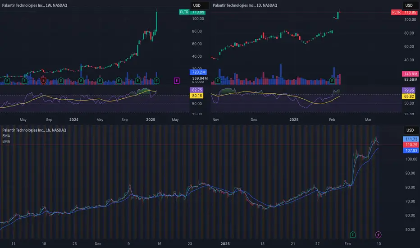Open the USD currency selector on the 1h chart
This screenshot has height=248, width=420.
point(410,130)
